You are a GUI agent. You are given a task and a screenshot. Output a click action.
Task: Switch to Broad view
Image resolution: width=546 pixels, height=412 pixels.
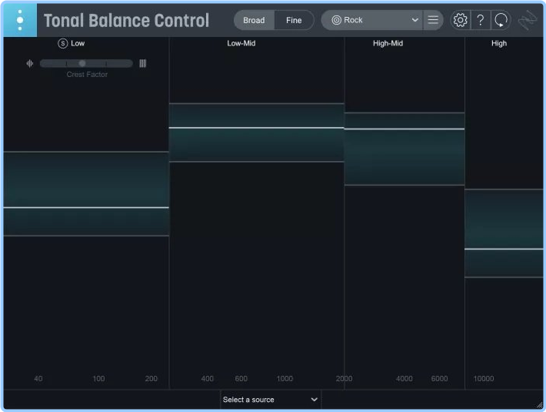(x=254, y=20)
